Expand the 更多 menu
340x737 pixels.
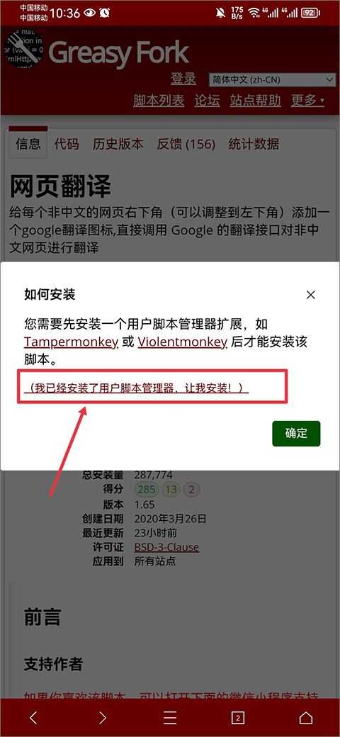tap(307, 100)
